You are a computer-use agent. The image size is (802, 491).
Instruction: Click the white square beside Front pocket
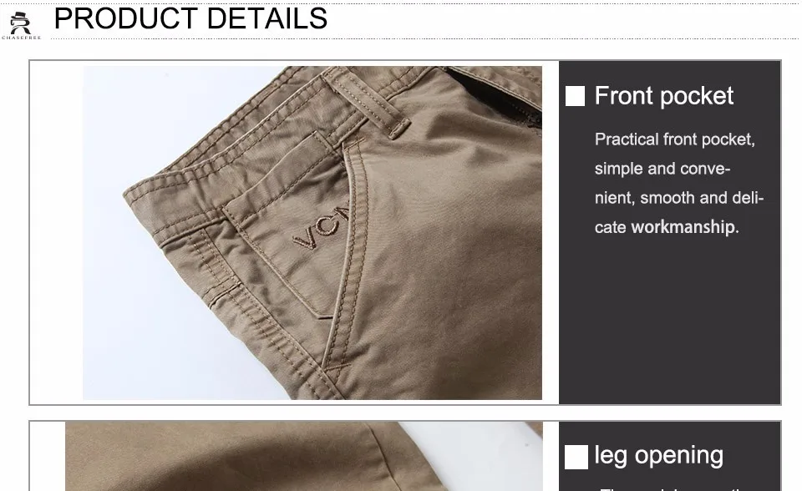[575, 96]
